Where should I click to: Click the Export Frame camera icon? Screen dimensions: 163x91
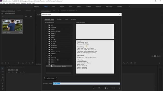131,63
